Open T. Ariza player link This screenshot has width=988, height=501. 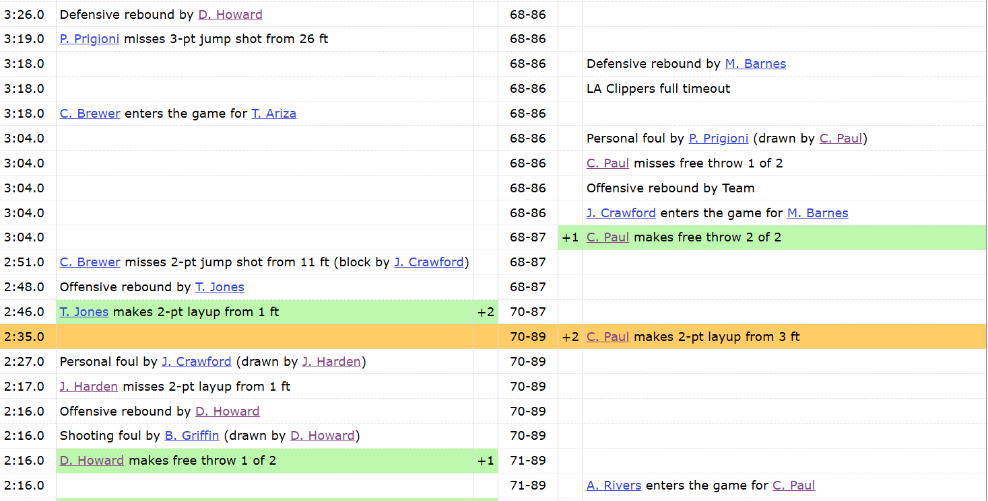coord(274,114)
